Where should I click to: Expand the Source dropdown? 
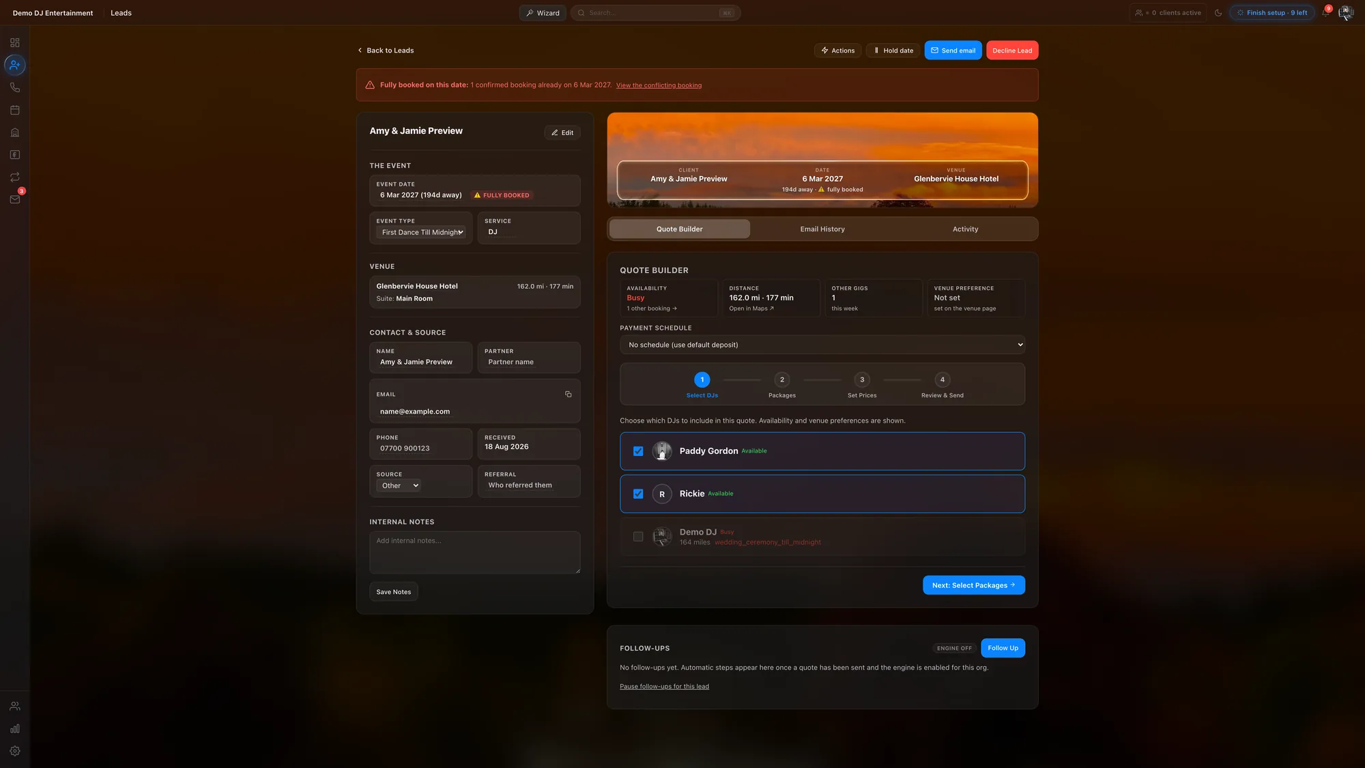pyautogui.click(x=399, y=486)
